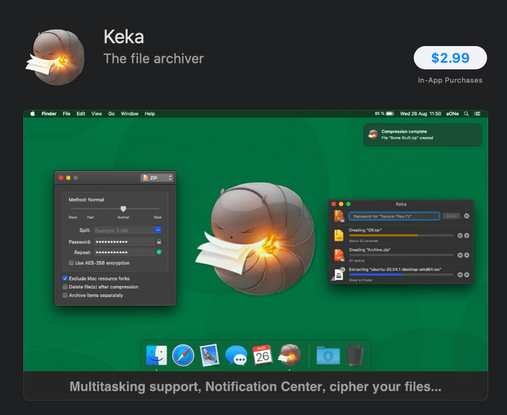Cancel the Creating OS.tar task

pos(467,235)
